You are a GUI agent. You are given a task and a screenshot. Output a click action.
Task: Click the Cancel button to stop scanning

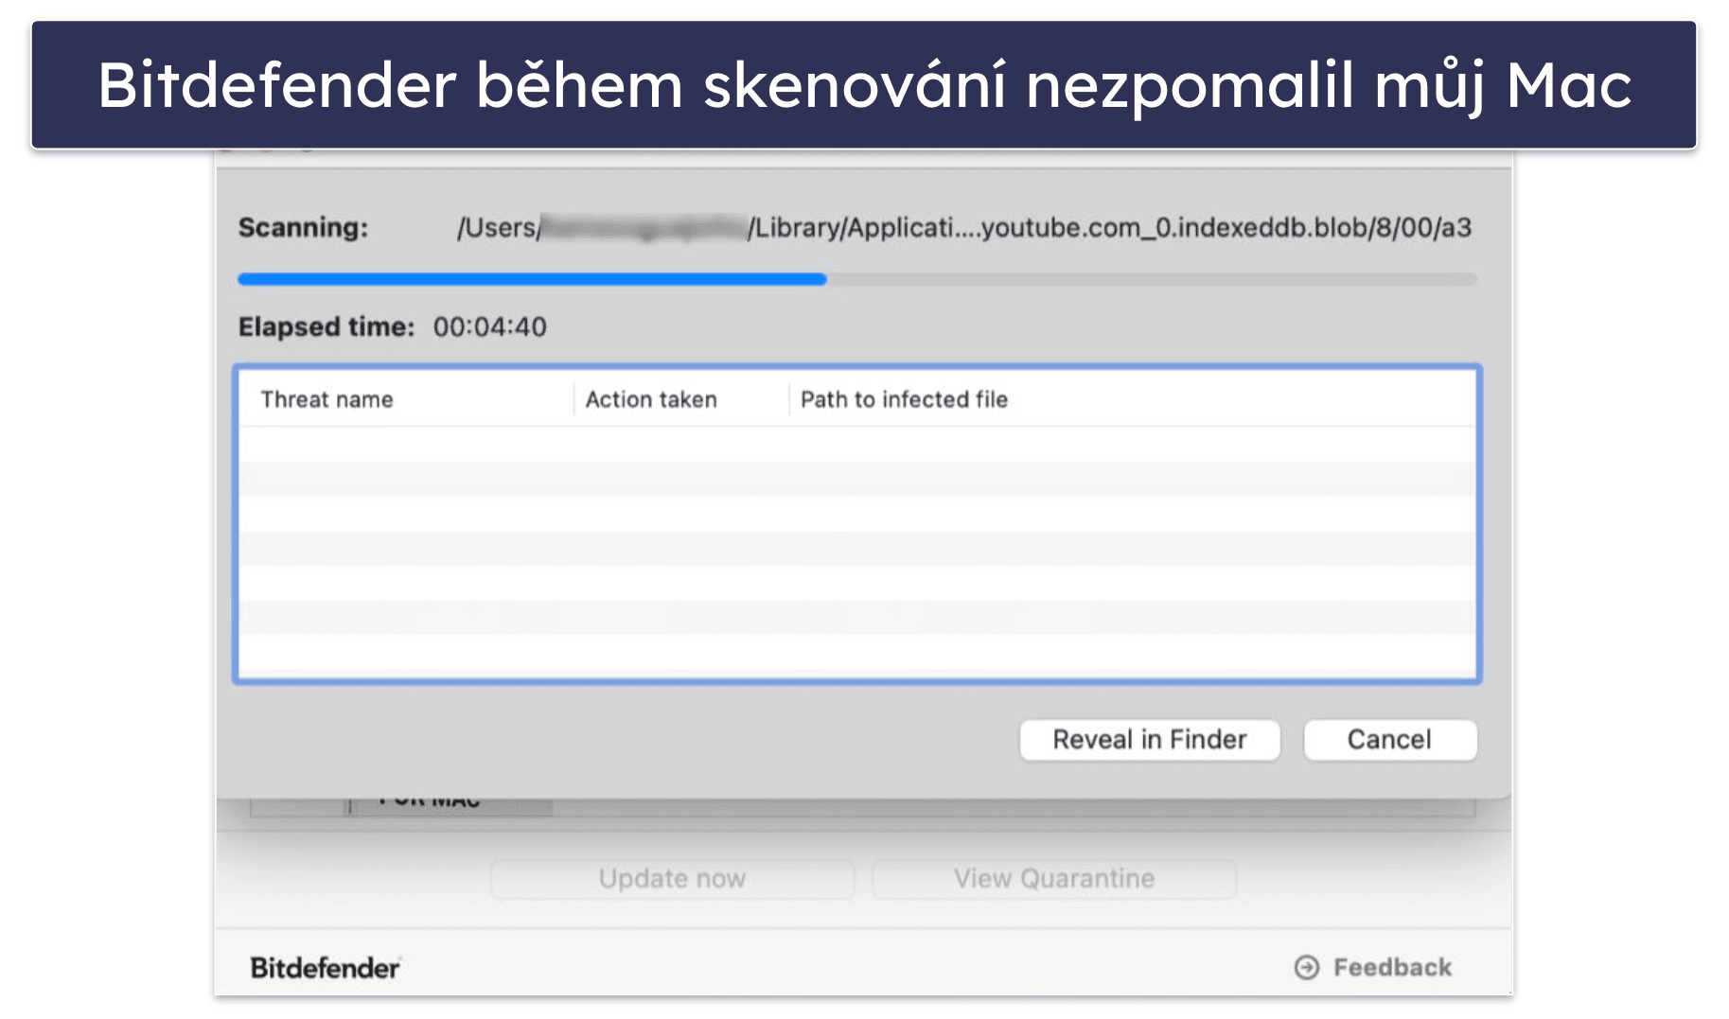[1389, 740]
